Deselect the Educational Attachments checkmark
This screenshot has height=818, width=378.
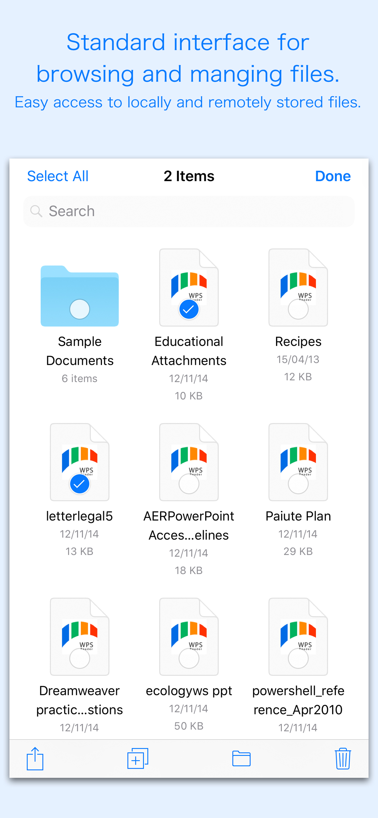tap(189, 309)
